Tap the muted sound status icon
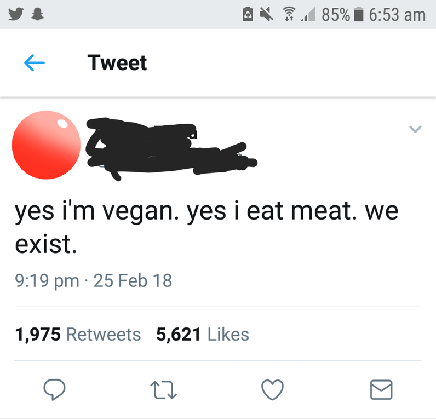The height and width of the screenshot is (420, 436). (x=266, y=14)
